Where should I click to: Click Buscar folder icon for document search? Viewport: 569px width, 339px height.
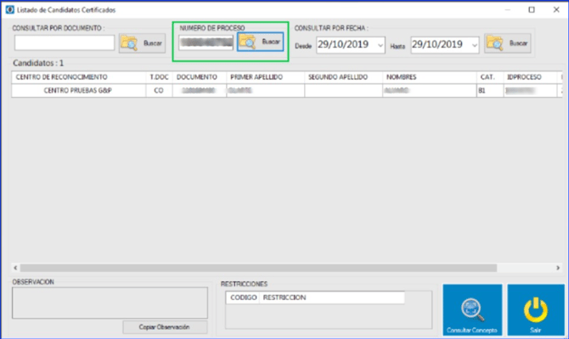pos(129,43)
